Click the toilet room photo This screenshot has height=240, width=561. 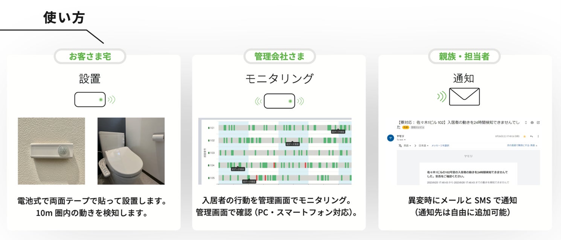pyautogui.click(x=131, y=151)
